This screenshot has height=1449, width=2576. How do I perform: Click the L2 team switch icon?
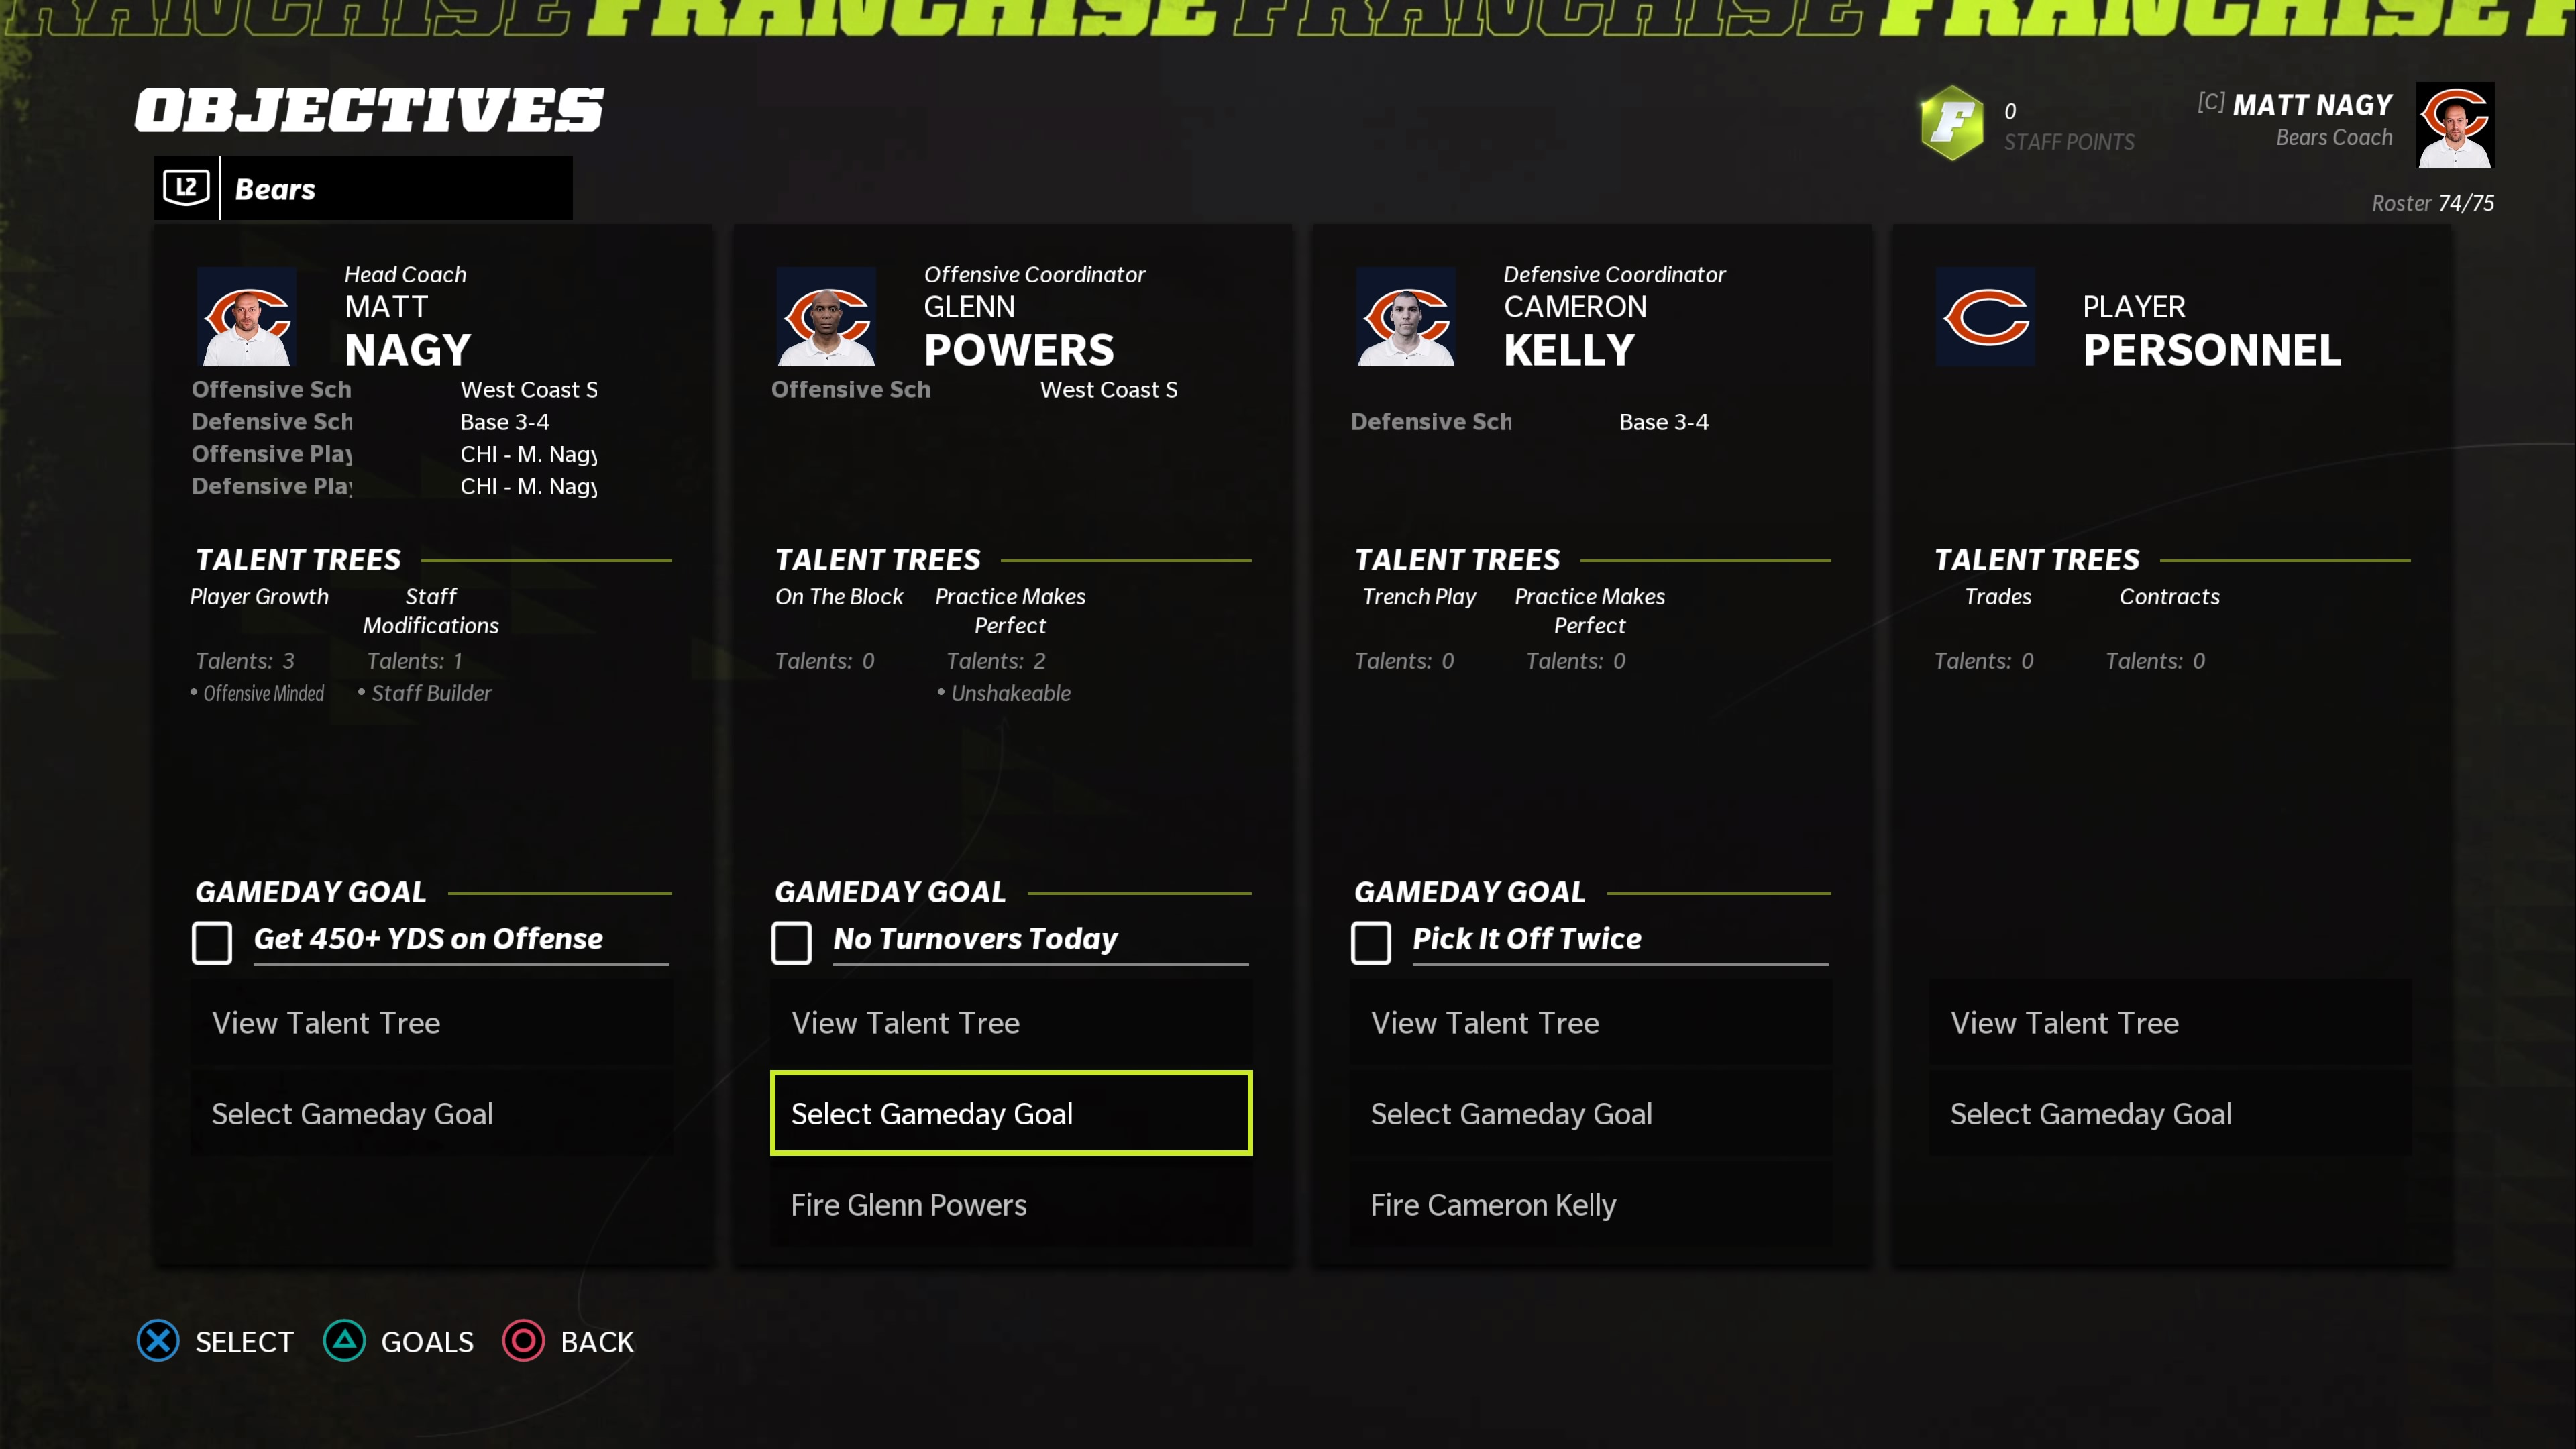[x=186, y=187]
